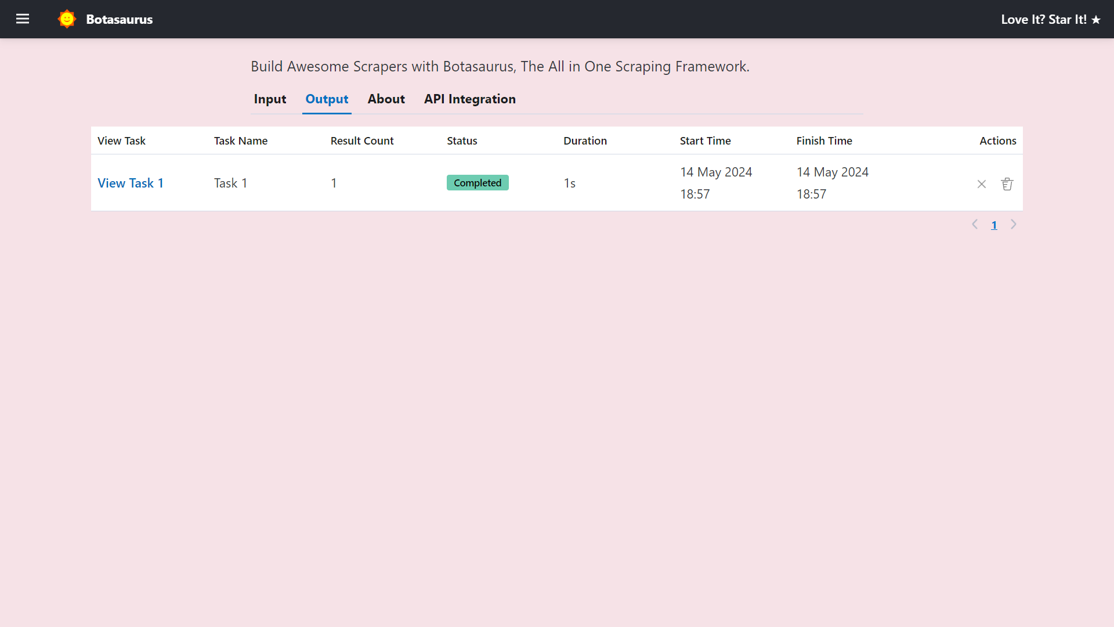Open the About tab
This screenshot has height=627, width=1114.
pos(386,99)
